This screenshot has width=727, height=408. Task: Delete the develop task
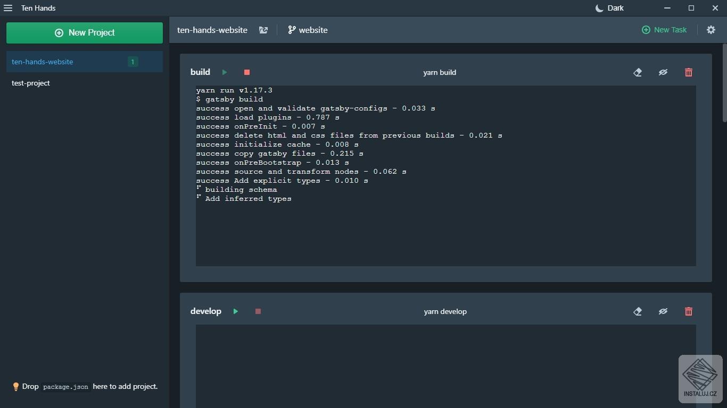point(689,311)
